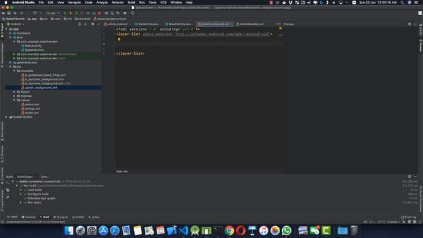Collapse the drawable folder
The image size is (423, 238).
[15, 71]
